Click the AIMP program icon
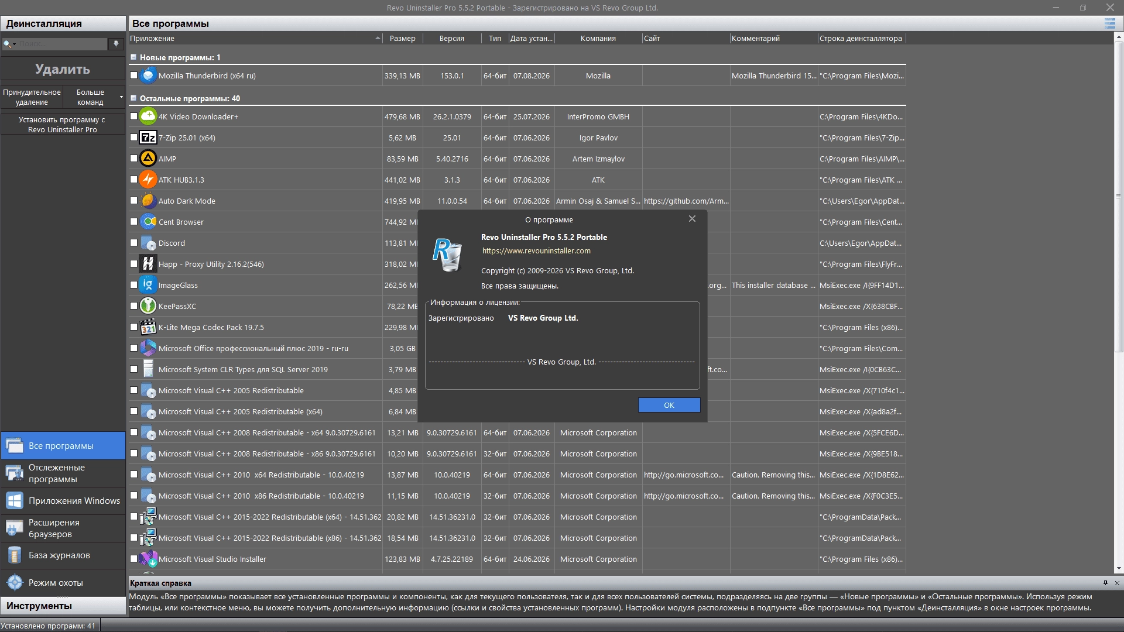 pyautogui.click(x=148, y=159)
